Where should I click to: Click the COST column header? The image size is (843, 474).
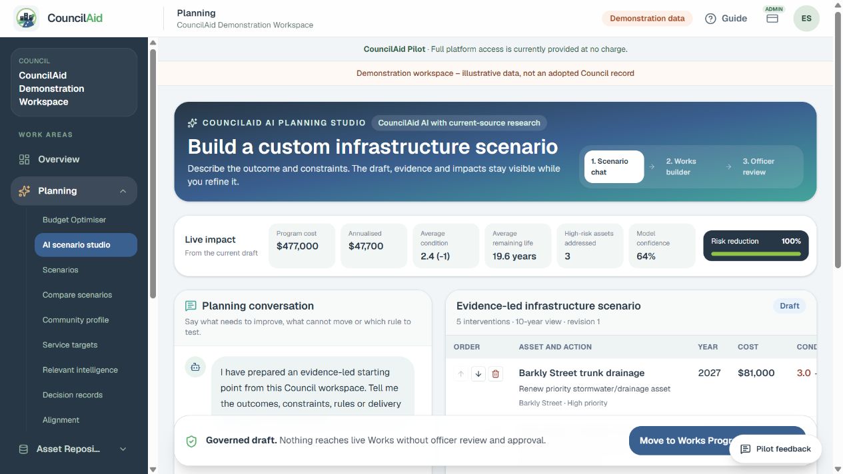click(x=748, y=347)
